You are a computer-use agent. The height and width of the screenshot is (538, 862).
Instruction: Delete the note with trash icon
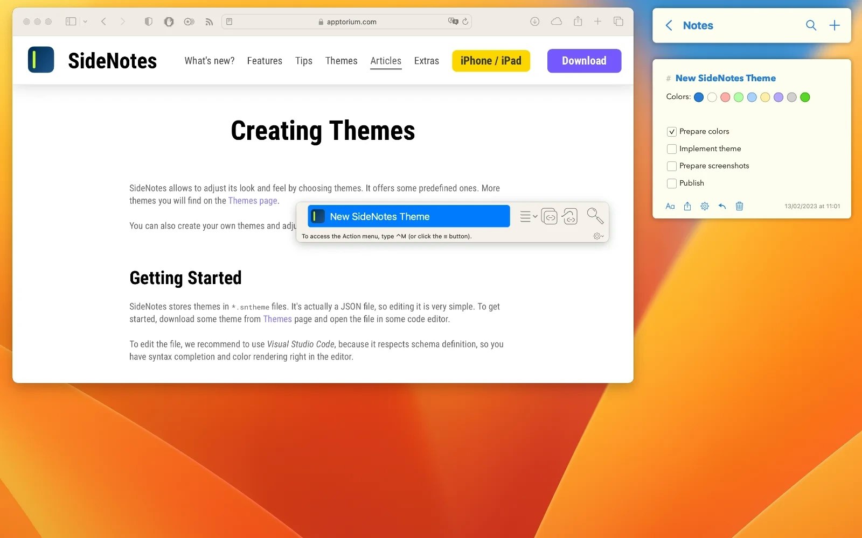pos(739,206)
